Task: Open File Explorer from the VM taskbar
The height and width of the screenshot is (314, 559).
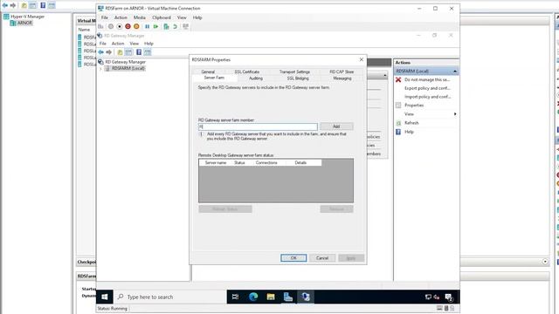Action: click(x=271, y=297)
